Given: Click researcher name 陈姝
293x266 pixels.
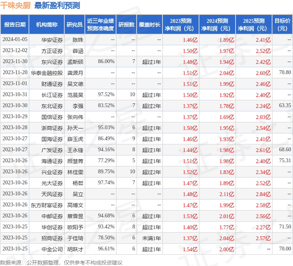Looking at the screenshot, I should (78, 40).
